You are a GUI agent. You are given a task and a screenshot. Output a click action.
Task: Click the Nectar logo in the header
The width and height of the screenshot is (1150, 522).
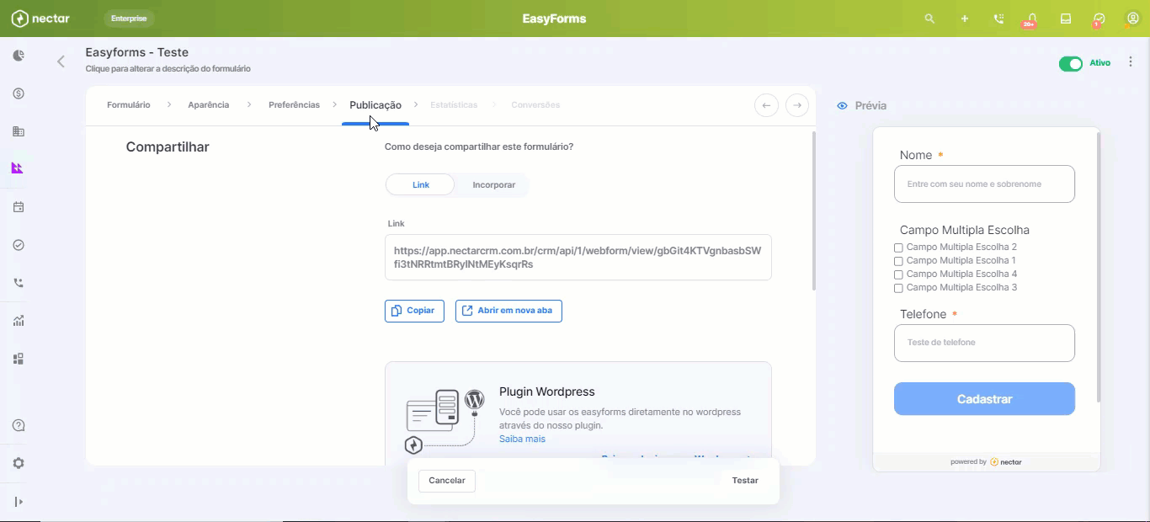pos(40,19)
